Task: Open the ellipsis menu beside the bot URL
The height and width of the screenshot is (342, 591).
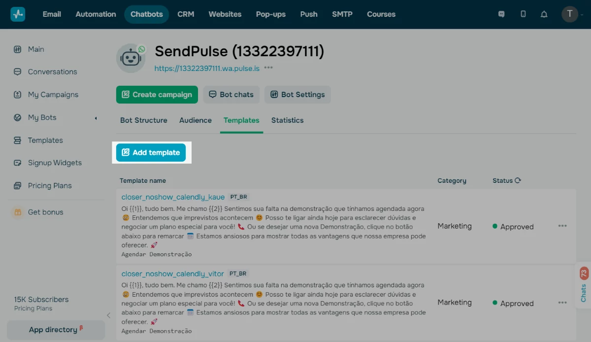Action: pos(268,69)
